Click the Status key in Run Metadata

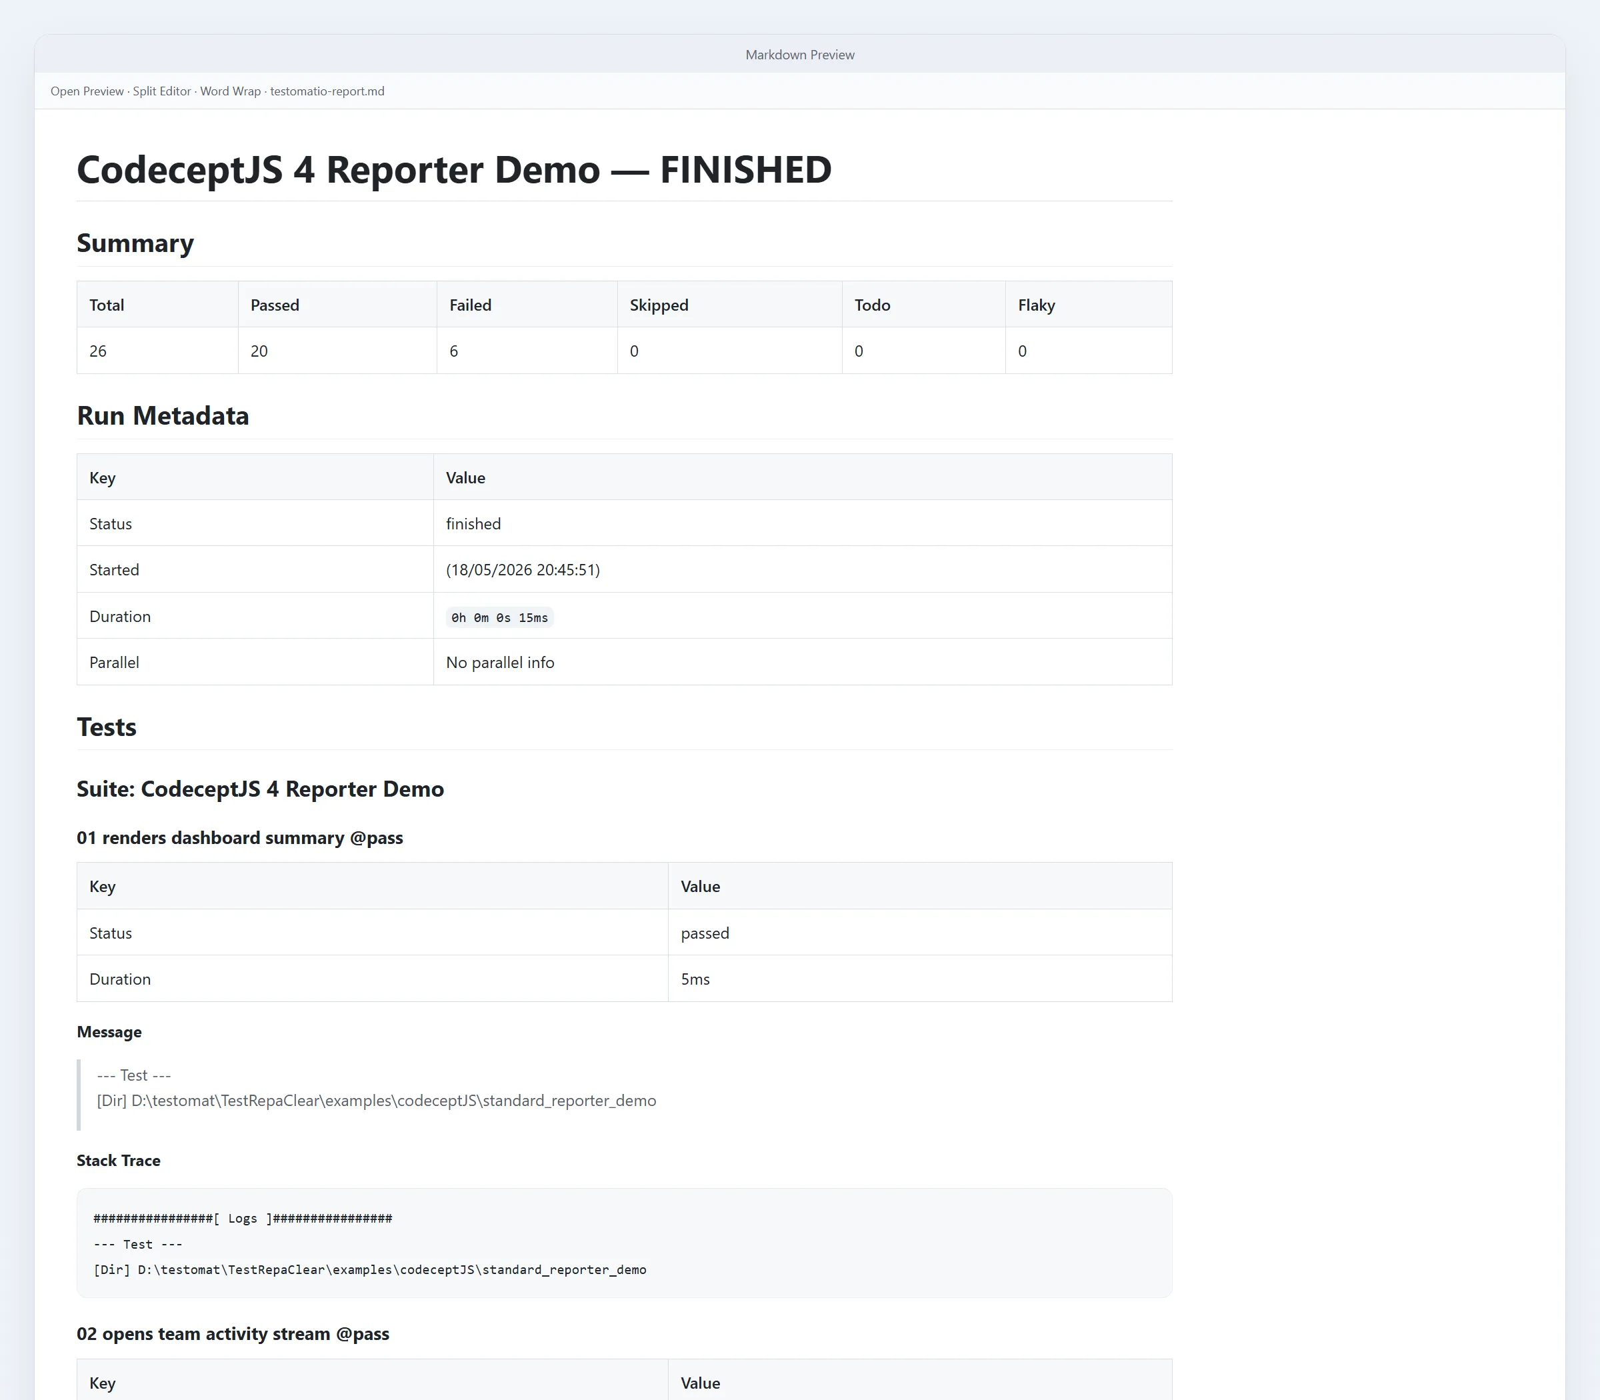[x=110, y=523]
